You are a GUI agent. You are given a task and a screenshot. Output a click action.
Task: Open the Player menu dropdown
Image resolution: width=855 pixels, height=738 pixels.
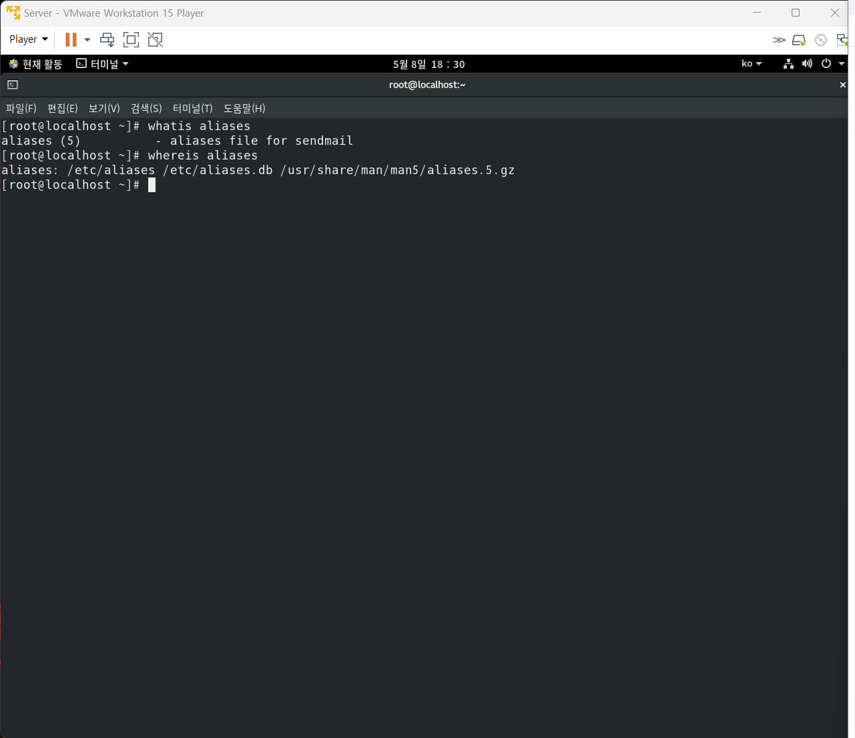pos(29,39)
